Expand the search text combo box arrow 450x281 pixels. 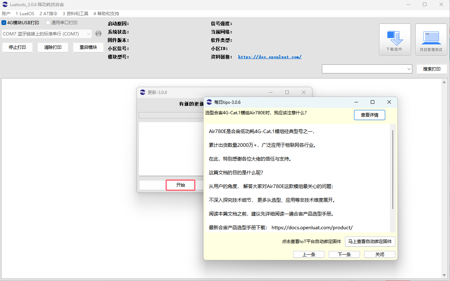(409, 69)
